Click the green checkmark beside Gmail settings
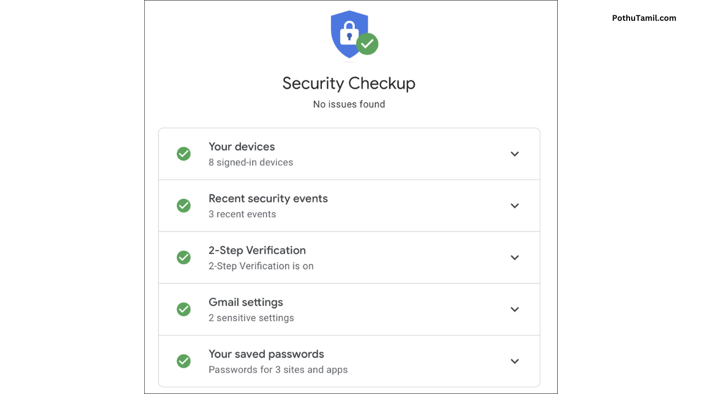 click(x=184, y=309)
